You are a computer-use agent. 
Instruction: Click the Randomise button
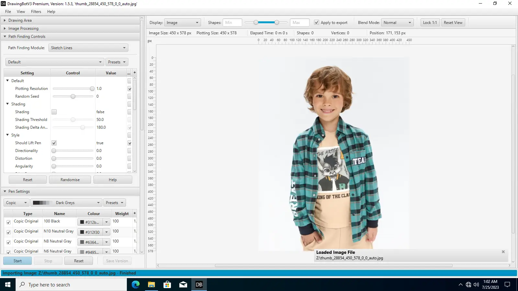[x=70, y=180]
